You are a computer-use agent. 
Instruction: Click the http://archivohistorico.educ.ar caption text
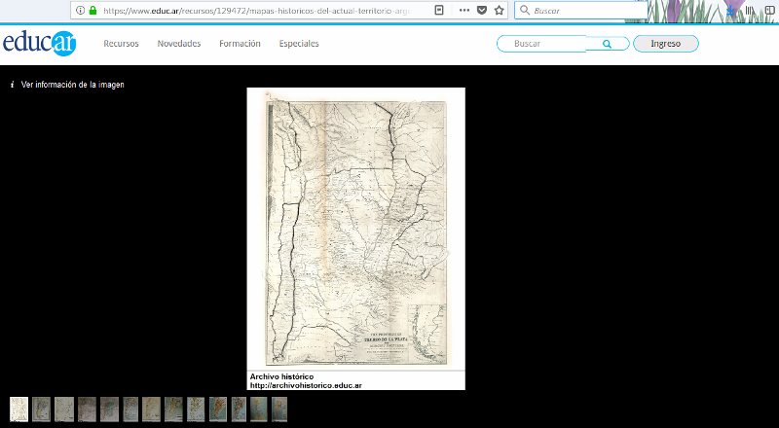click(x=306, y=385)
